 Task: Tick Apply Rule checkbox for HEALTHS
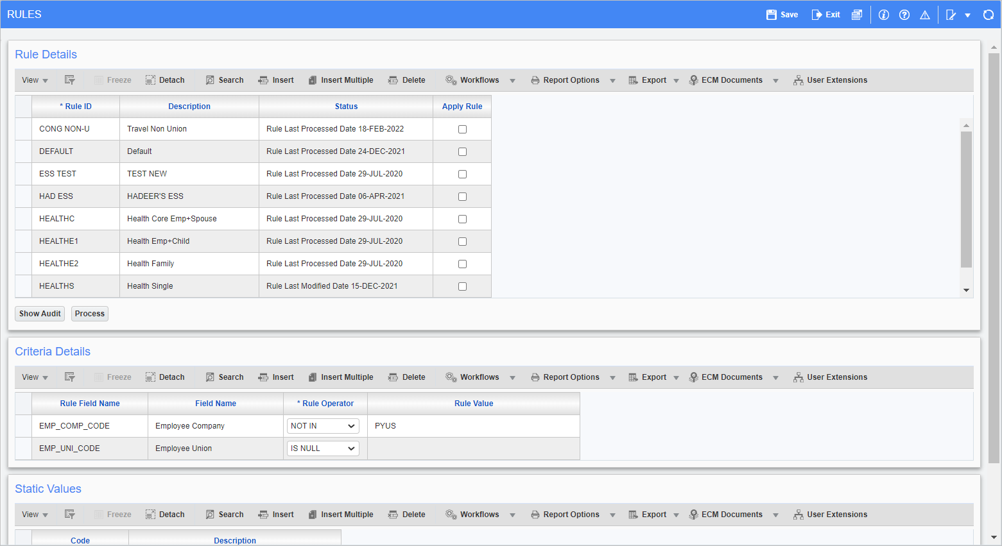point(462,286)
